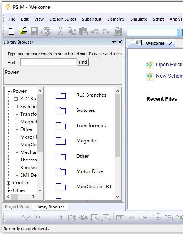This screenshot has height=234, width=183.
Task: Open the Edit menu
Action: [x=24, y=19]
